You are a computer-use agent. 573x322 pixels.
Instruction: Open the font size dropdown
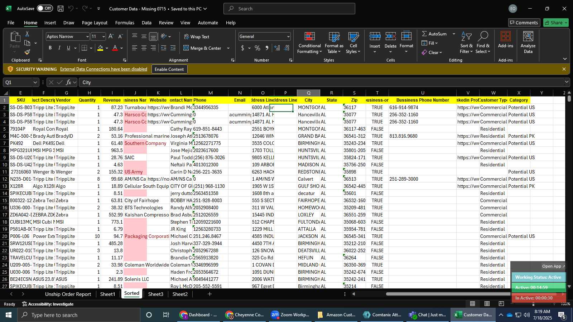(103, 36)
